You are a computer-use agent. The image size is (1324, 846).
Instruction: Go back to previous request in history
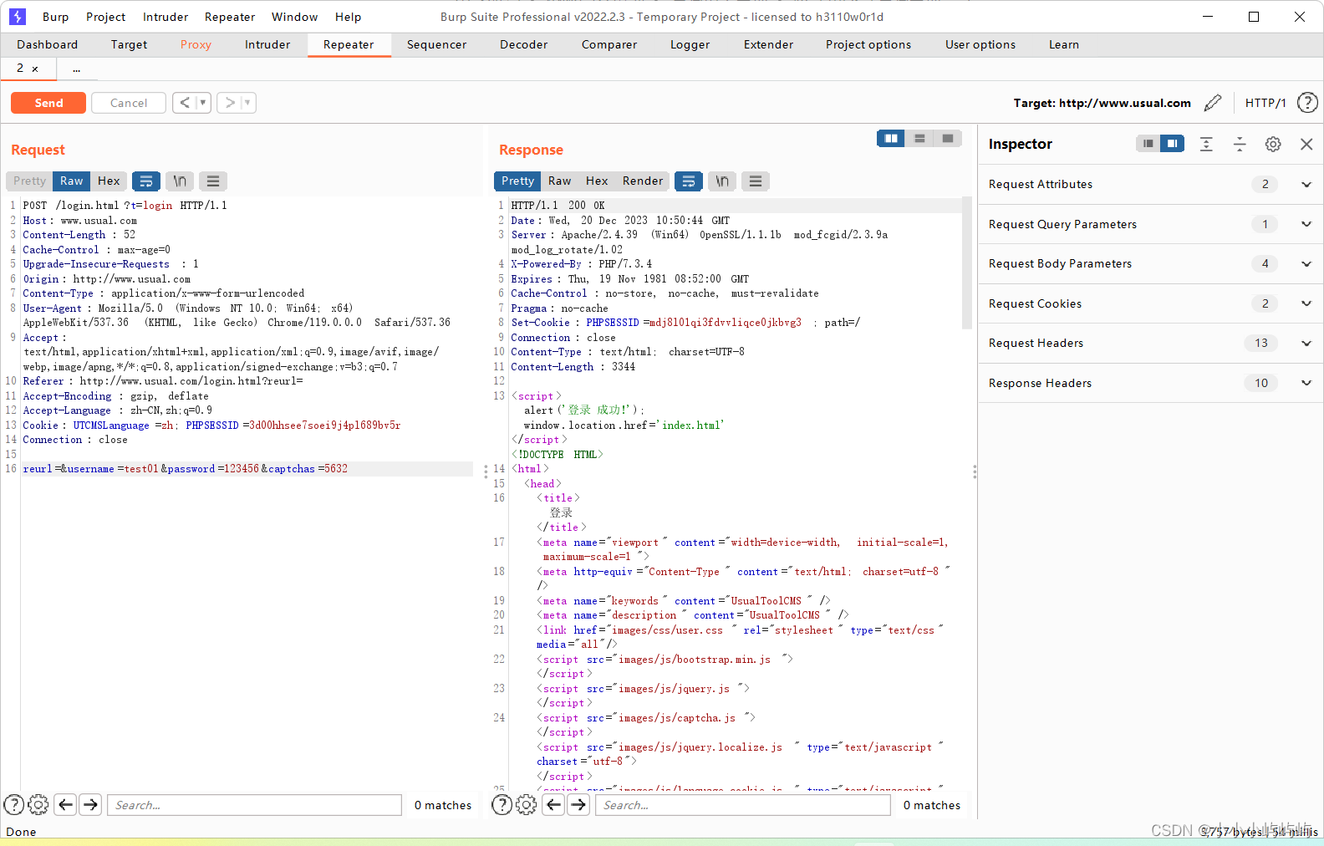[x=185, y=103]
